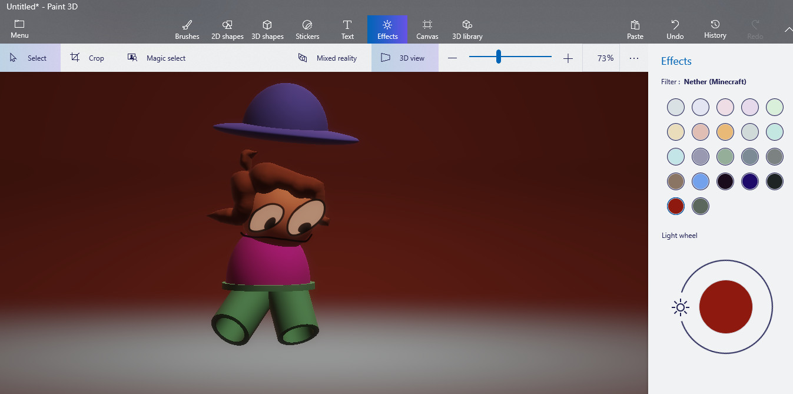This screenshot has width=793, height=394.
Task: Toggle Mixed reality mode
Action: 329,58
